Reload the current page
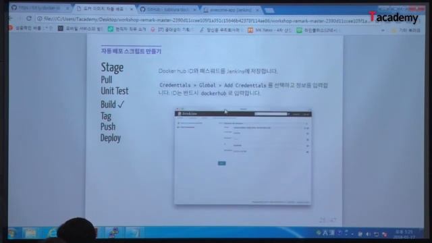 (x=28, y=18)
